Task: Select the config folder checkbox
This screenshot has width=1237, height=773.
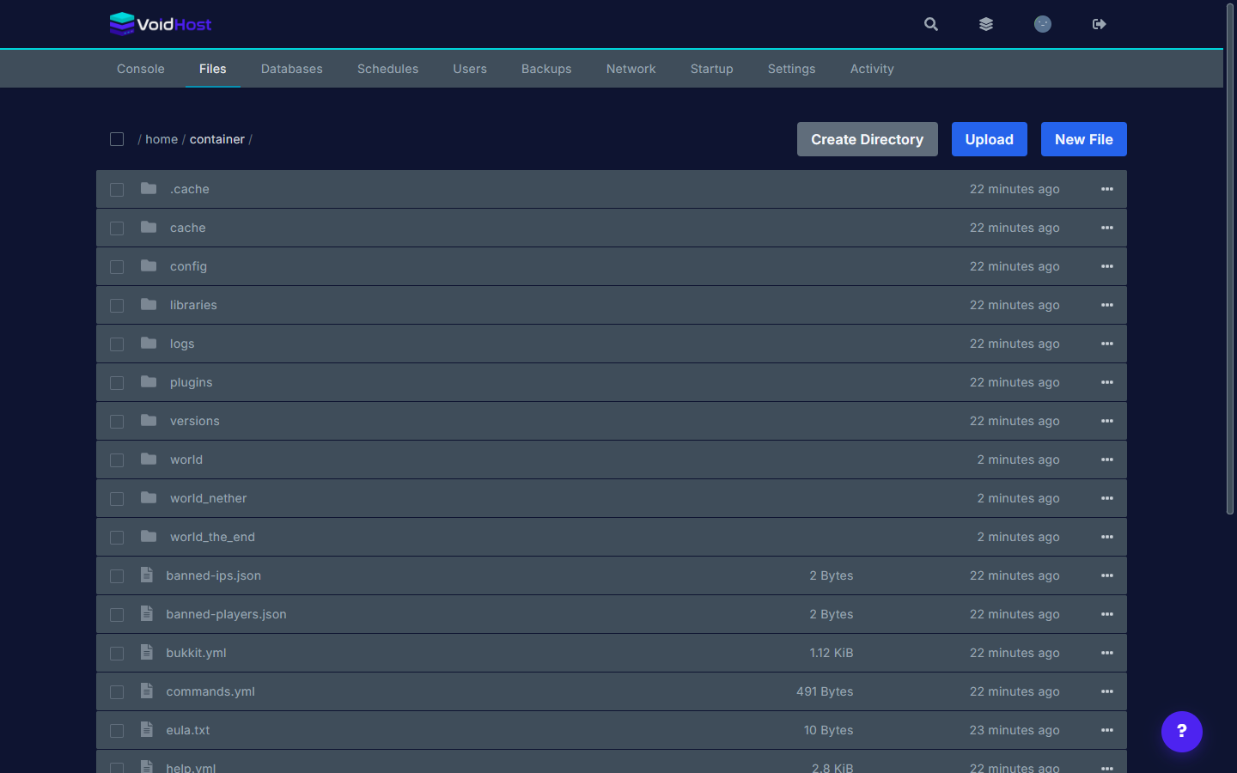Action: coord(117,267)
